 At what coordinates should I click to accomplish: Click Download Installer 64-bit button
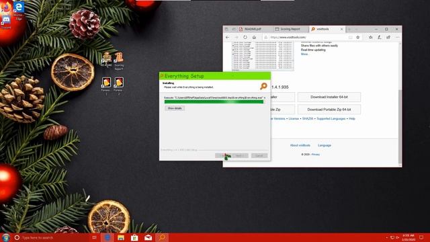(x=329, y=97)
